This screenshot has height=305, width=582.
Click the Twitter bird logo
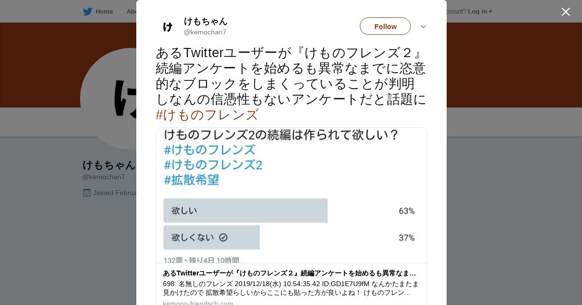tap(87, 12)
